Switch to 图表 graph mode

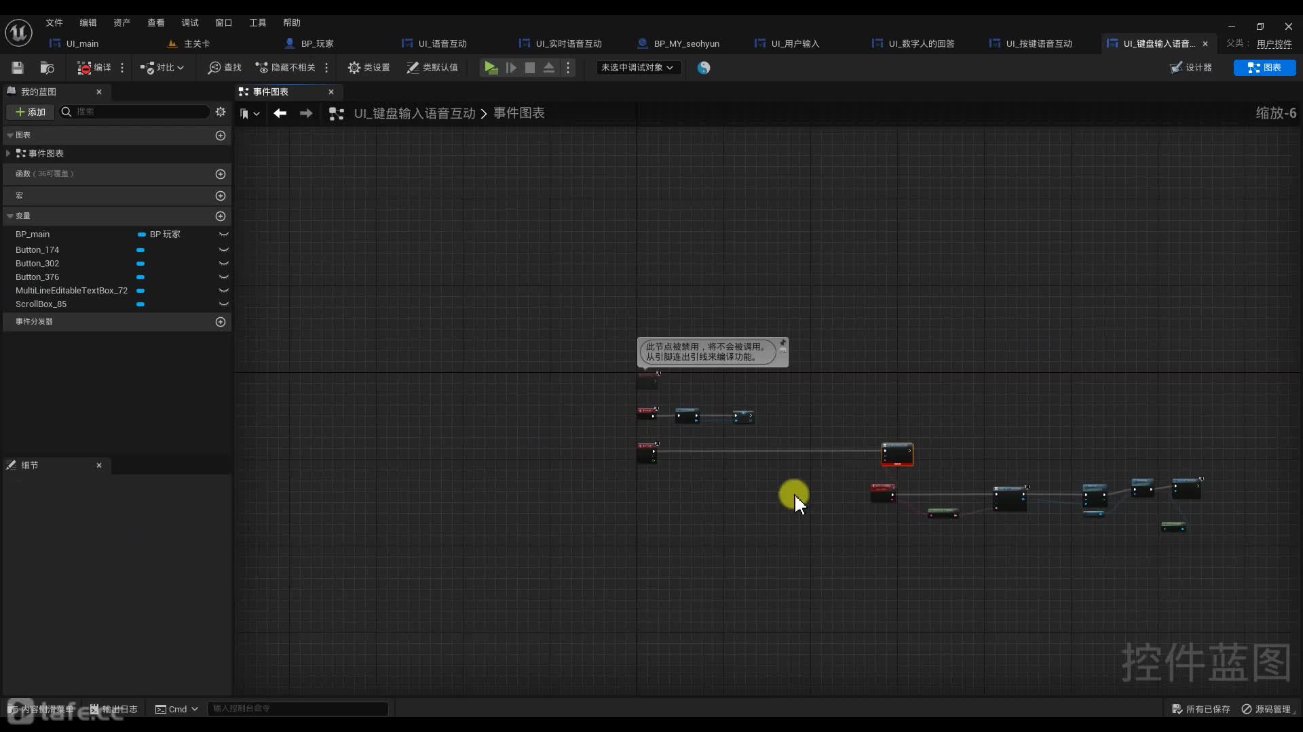tap(1264, 68)
